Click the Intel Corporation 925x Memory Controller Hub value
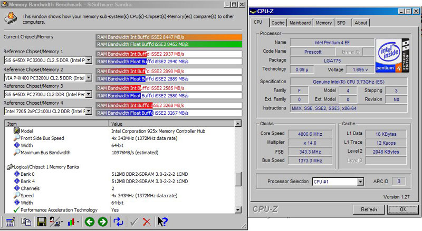Image resolution: width=422 pixels, height=231 pixels. click(x=158, y=131)
